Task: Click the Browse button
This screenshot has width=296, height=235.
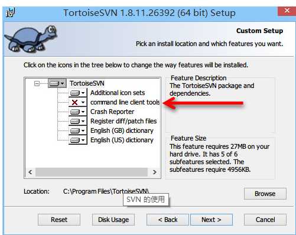Action: click(265, 194)
